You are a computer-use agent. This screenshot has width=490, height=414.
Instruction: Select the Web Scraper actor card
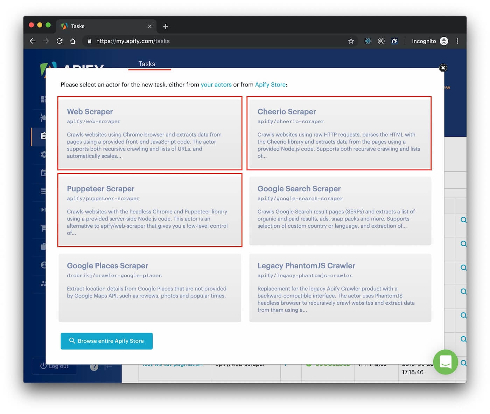click(x=150, y=133)
